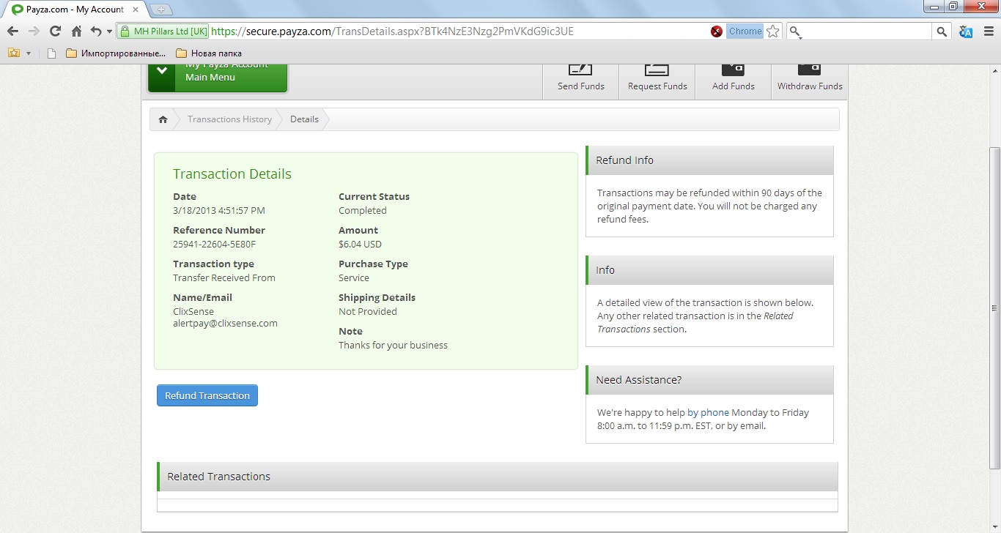The image size is (1001, 533).
Task: Click the red blocked-content icon in address bar
Action: point(717,31)
